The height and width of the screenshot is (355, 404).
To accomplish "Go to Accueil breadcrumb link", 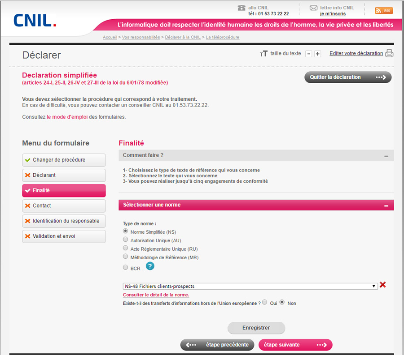I will (110, 37).
